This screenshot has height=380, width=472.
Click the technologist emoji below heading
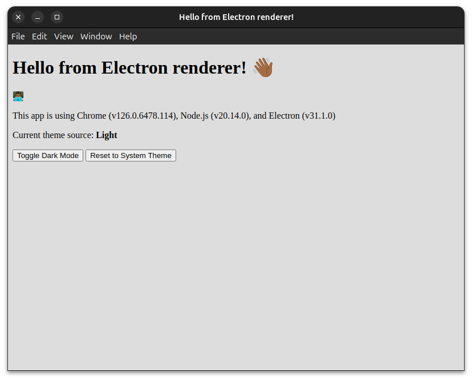(18, 96)
